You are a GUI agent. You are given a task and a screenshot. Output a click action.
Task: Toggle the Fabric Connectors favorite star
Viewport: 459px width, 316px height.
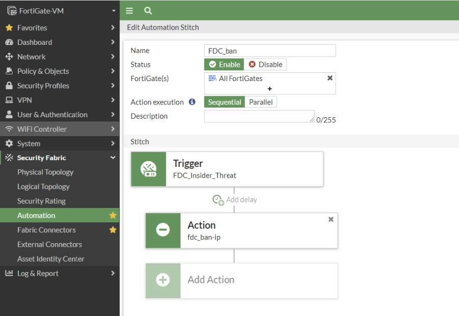tap(113, 230)
